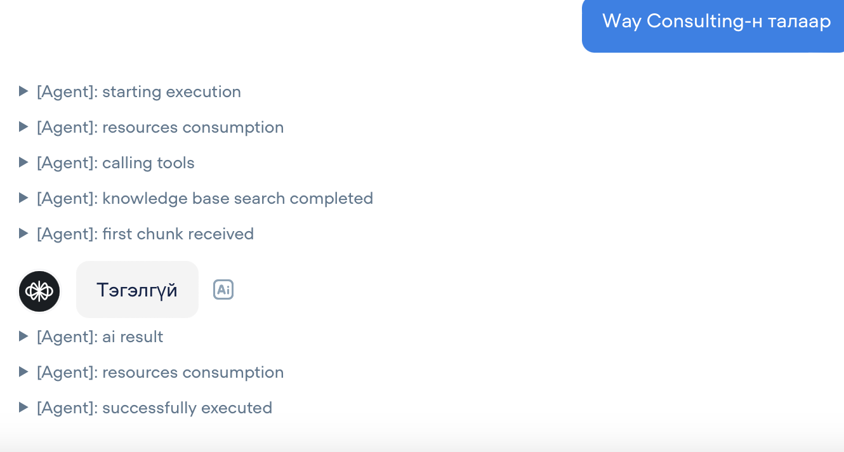Expand the starting execution arrow

pos(24,91)
